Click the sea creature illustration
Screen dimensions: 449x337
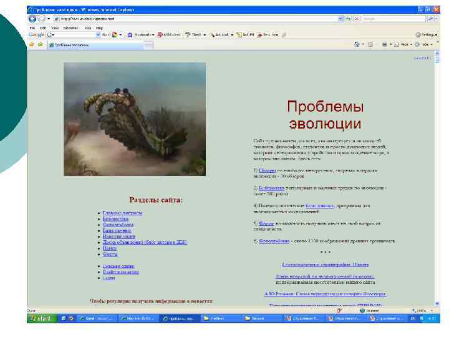pos(135,119)
